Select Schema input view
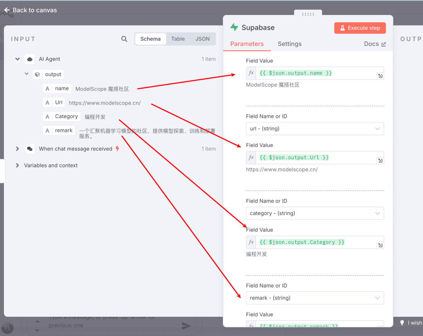 click(150, 39)
